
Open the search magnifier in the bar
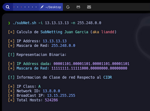(8, 7)
